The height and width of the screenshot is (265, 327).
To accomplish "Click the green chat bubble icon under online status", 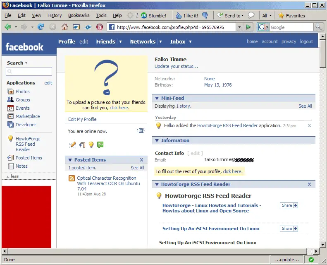I will coord(100,145).
